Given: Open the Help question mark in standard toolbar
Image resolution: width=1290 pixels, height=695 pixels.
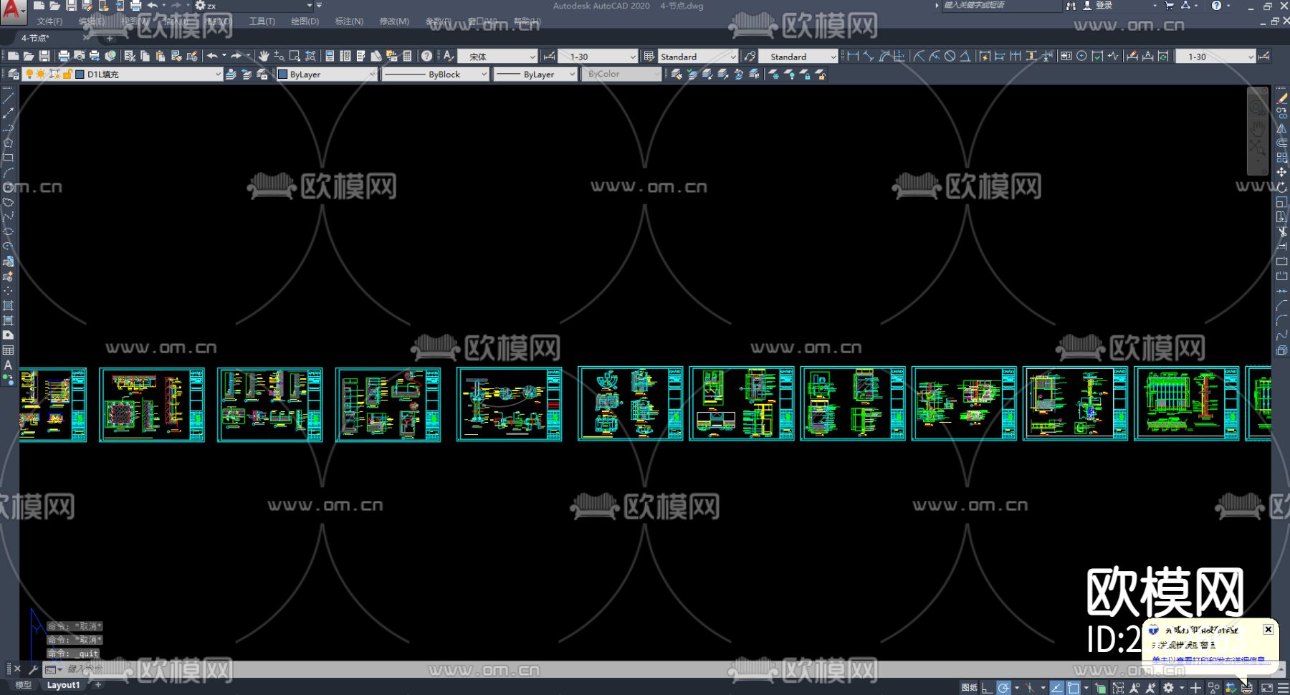Looking at the screenshot, I should coord(427,56).
